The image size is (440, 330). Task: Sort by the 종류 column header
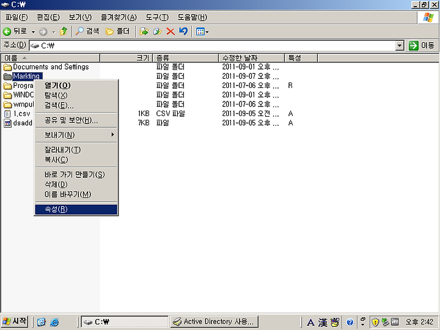[x=186, y=58]
